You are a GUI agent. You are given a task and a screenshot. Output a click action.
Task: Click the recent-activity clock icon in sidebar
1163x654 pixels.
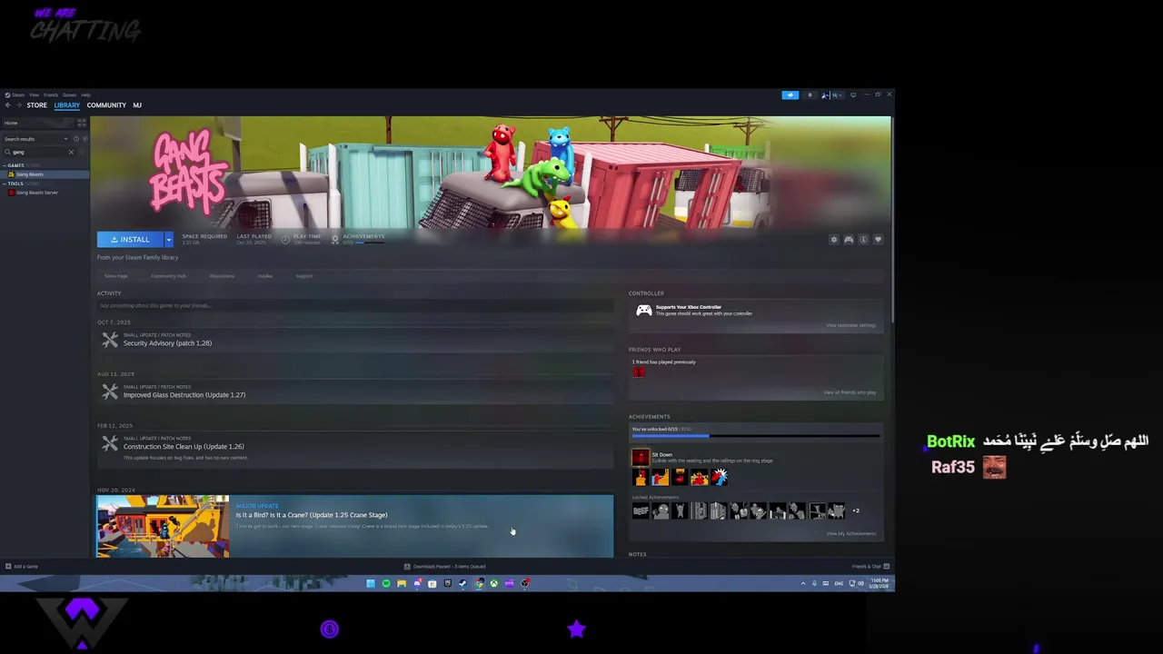pyautogui.click(x=75, y=139)
